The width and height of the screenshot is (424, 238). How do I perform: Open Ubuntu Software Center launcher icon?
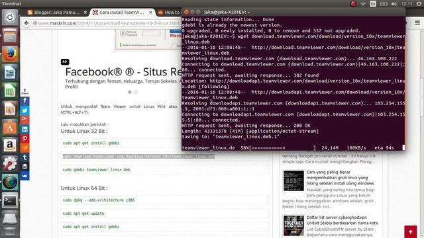pyautogui.click(x=10, y=128)
